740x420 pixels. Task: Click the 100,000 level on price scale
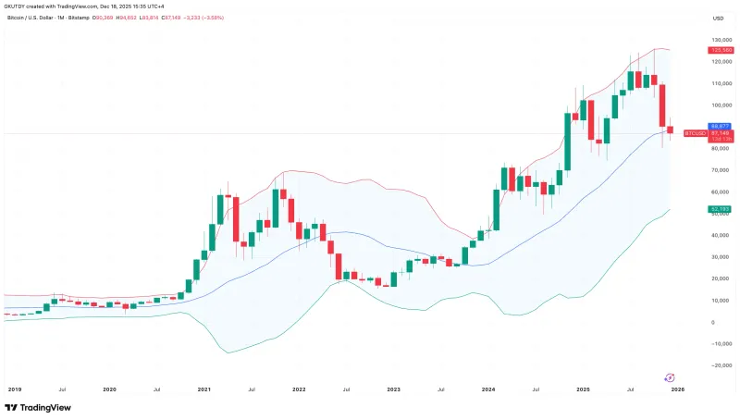point(721,105)
